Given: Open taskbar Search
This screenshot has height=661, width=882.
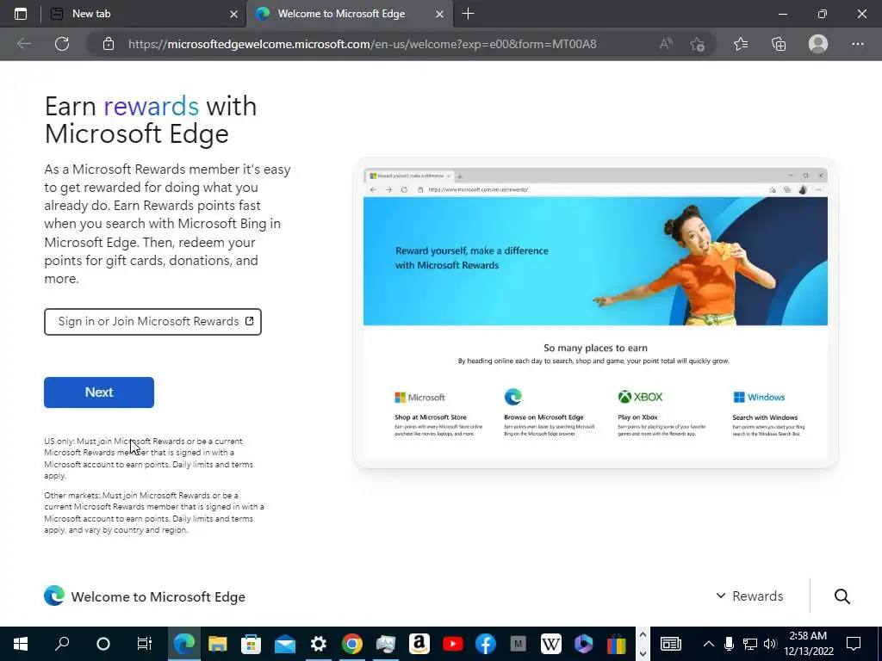Looking at the screenshot, I should tap(62, 644).
